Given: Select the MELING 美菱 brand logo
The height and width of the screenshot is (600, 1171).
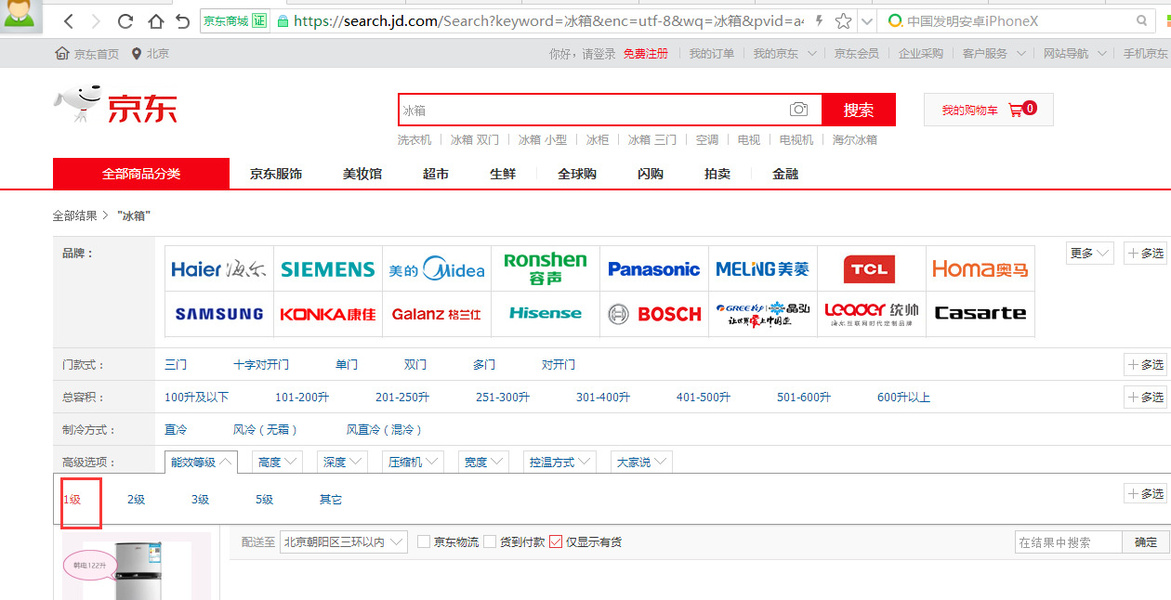Looking at the screenshot, I should [763, 269].
